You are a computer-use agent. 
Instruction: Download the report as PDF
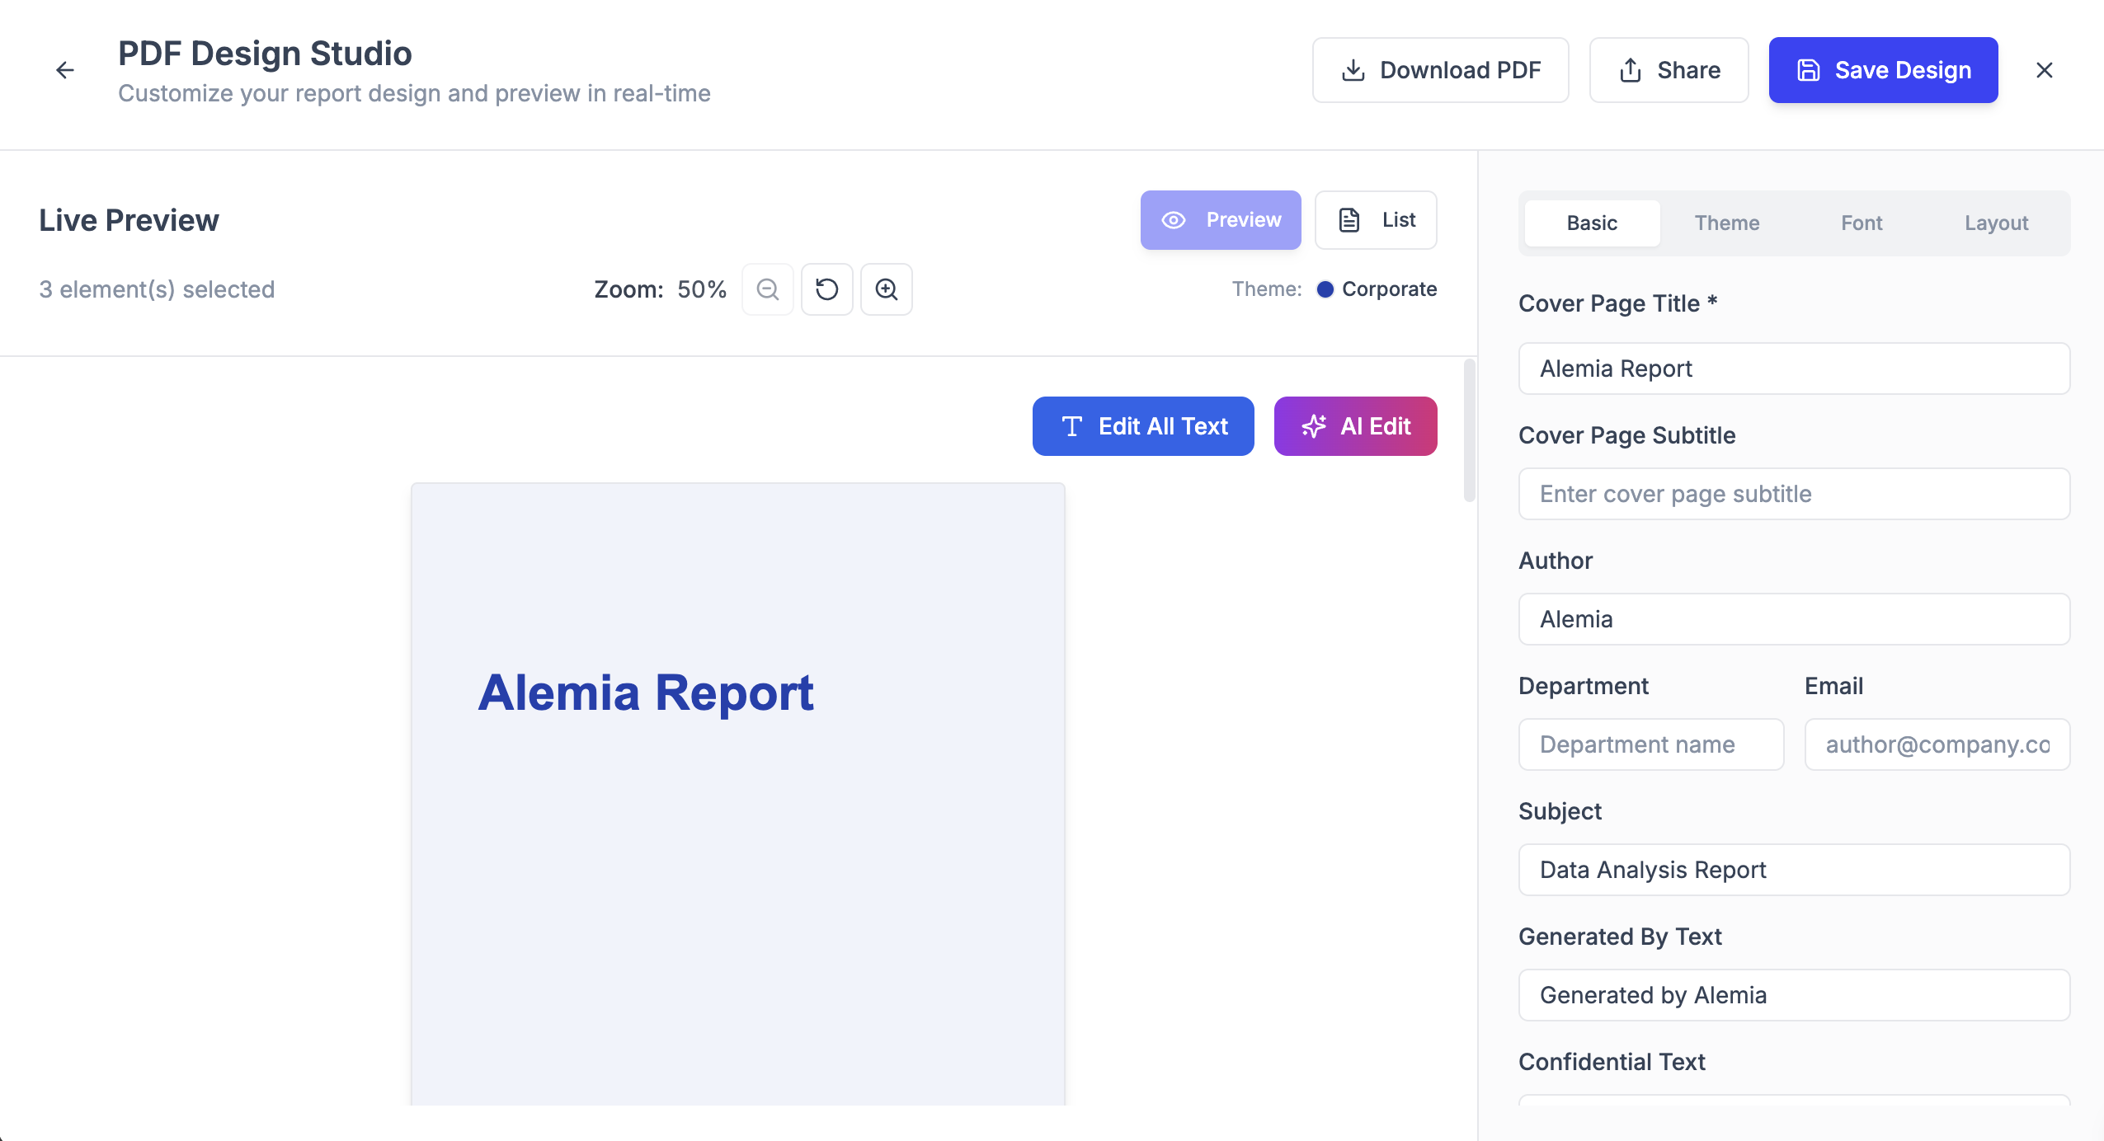pyautogui.click(x=1439, y=70)
